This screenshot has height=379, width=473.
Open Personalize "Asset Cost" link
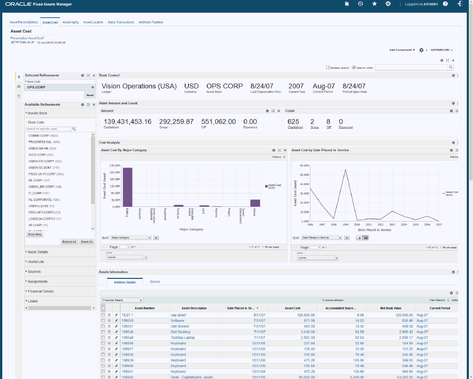pyautogui.click(x=27, y=38)
